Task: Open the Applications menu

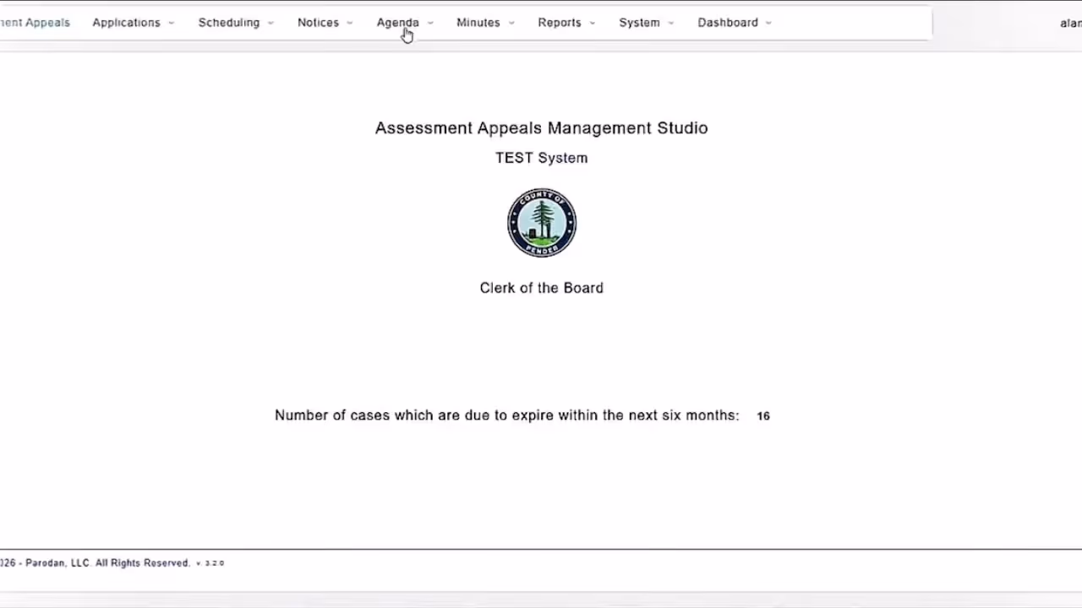Action: click(126, 23)
